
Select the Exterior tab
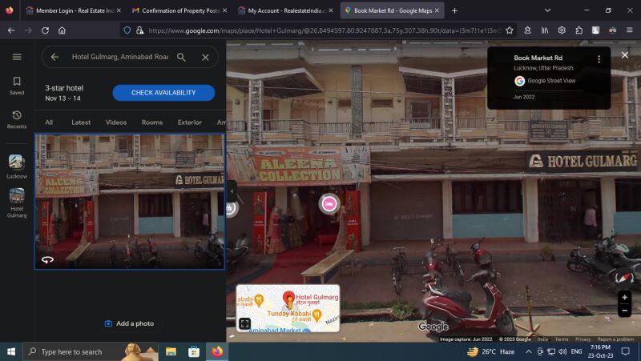[190, 122]
